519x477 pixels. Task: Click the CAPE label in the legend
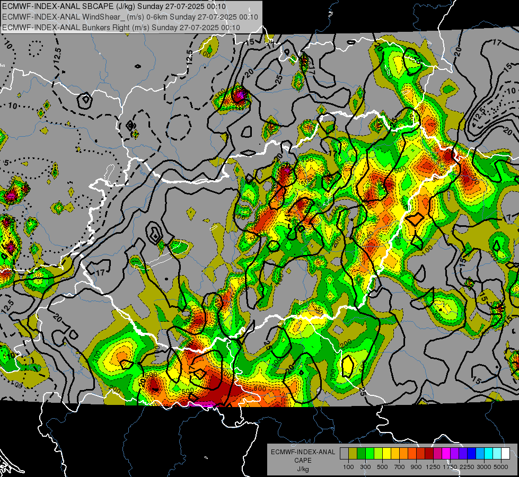click(x=303, y=460)
